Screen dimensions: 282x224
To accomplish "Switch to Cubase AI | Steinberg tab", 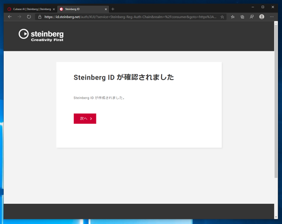I will tap(31, 9).
